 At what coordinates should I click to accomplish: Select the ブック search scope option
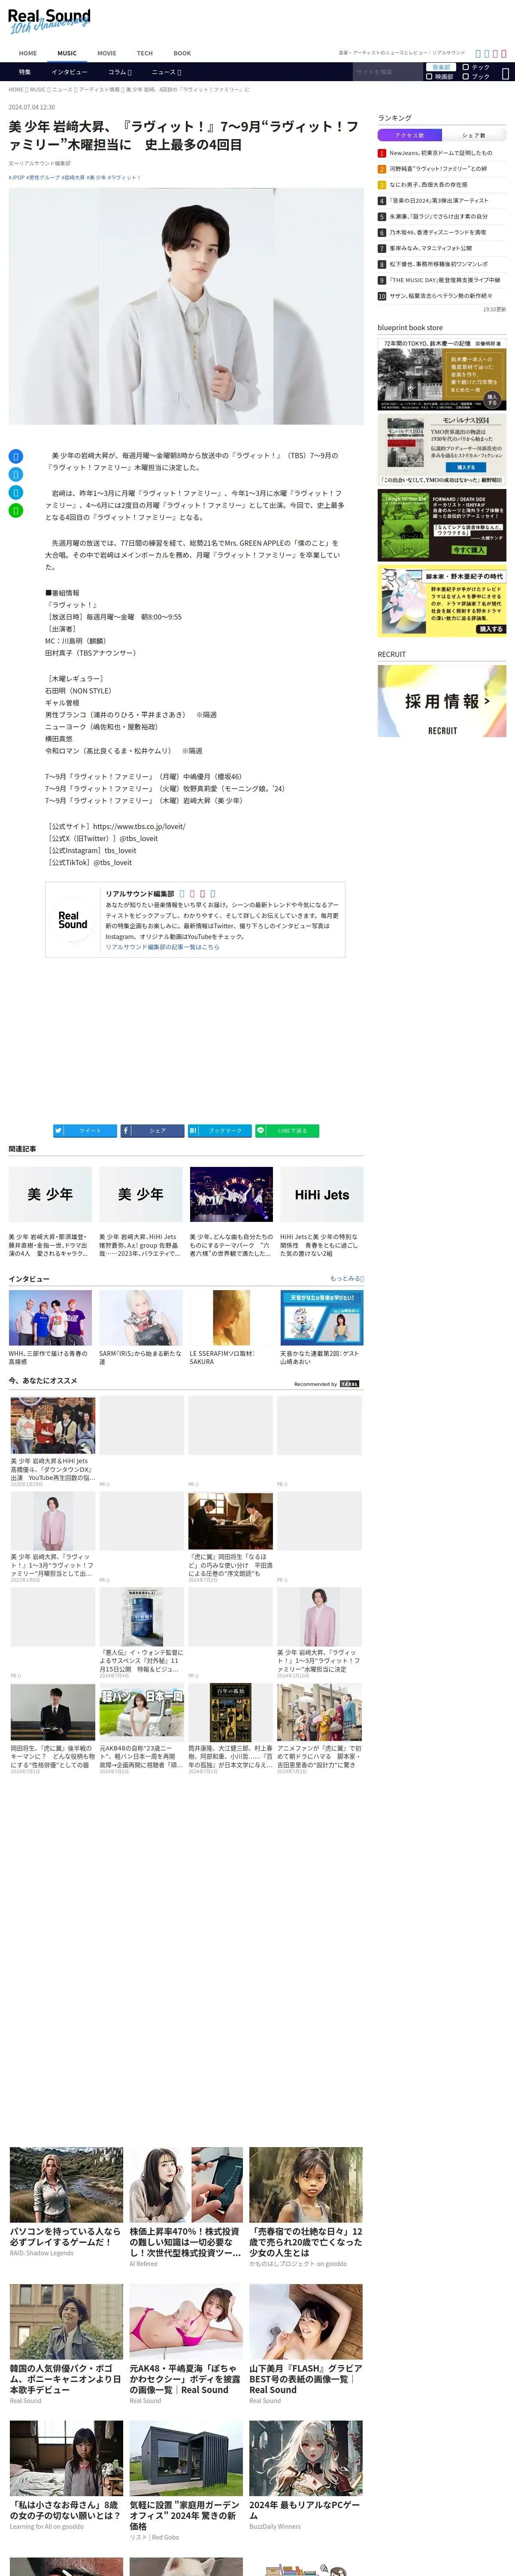pos(476,76)
